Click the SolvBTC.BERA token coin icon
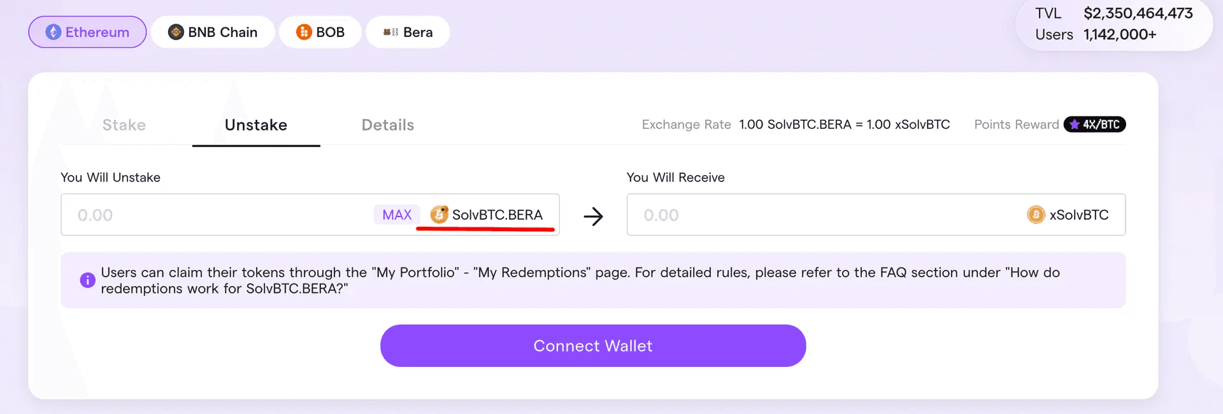 coord(439,215)
